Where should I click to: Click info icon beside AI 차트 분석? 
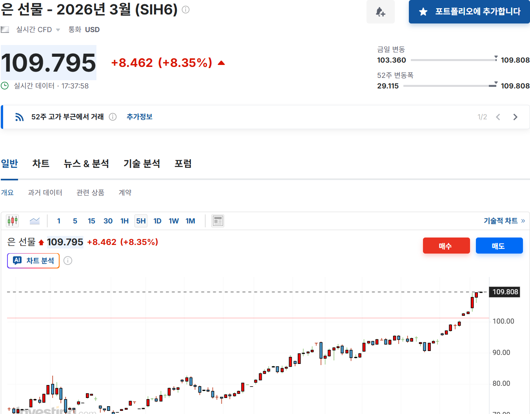pos(68,261)
